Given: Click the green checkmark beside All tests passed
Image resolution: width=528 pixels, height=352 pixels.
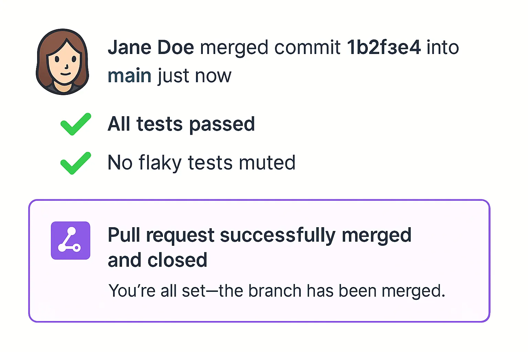Looking at the screenshot, I should (x=76, y=124).
